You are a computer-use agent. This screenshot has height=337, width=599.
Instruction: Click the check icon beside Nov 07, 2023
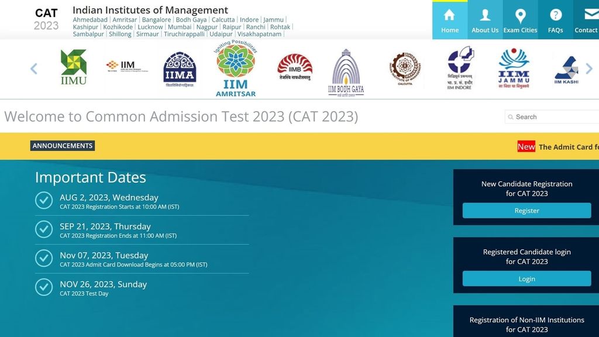[44, 258]
